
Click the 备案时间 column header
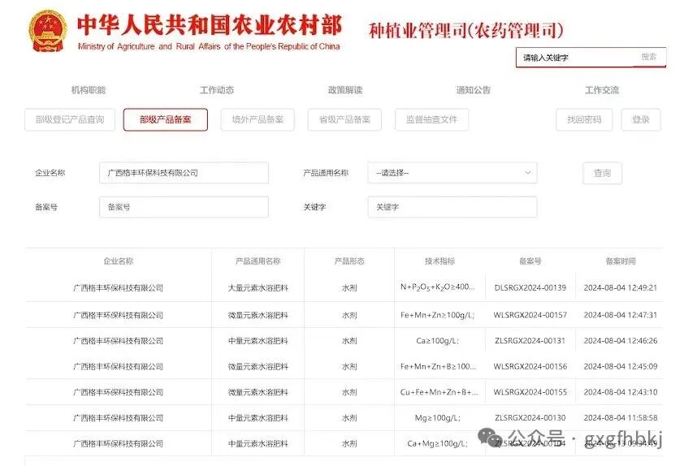(621, 261)
